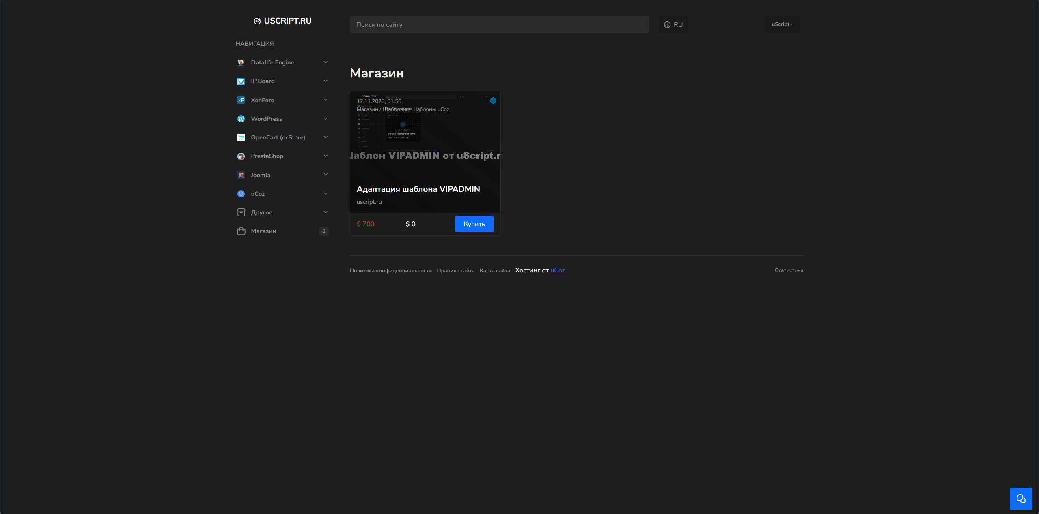Focus the Поиск по сайту search field
This screenshot has width=1039, height=514.
(x=499, y=25)
